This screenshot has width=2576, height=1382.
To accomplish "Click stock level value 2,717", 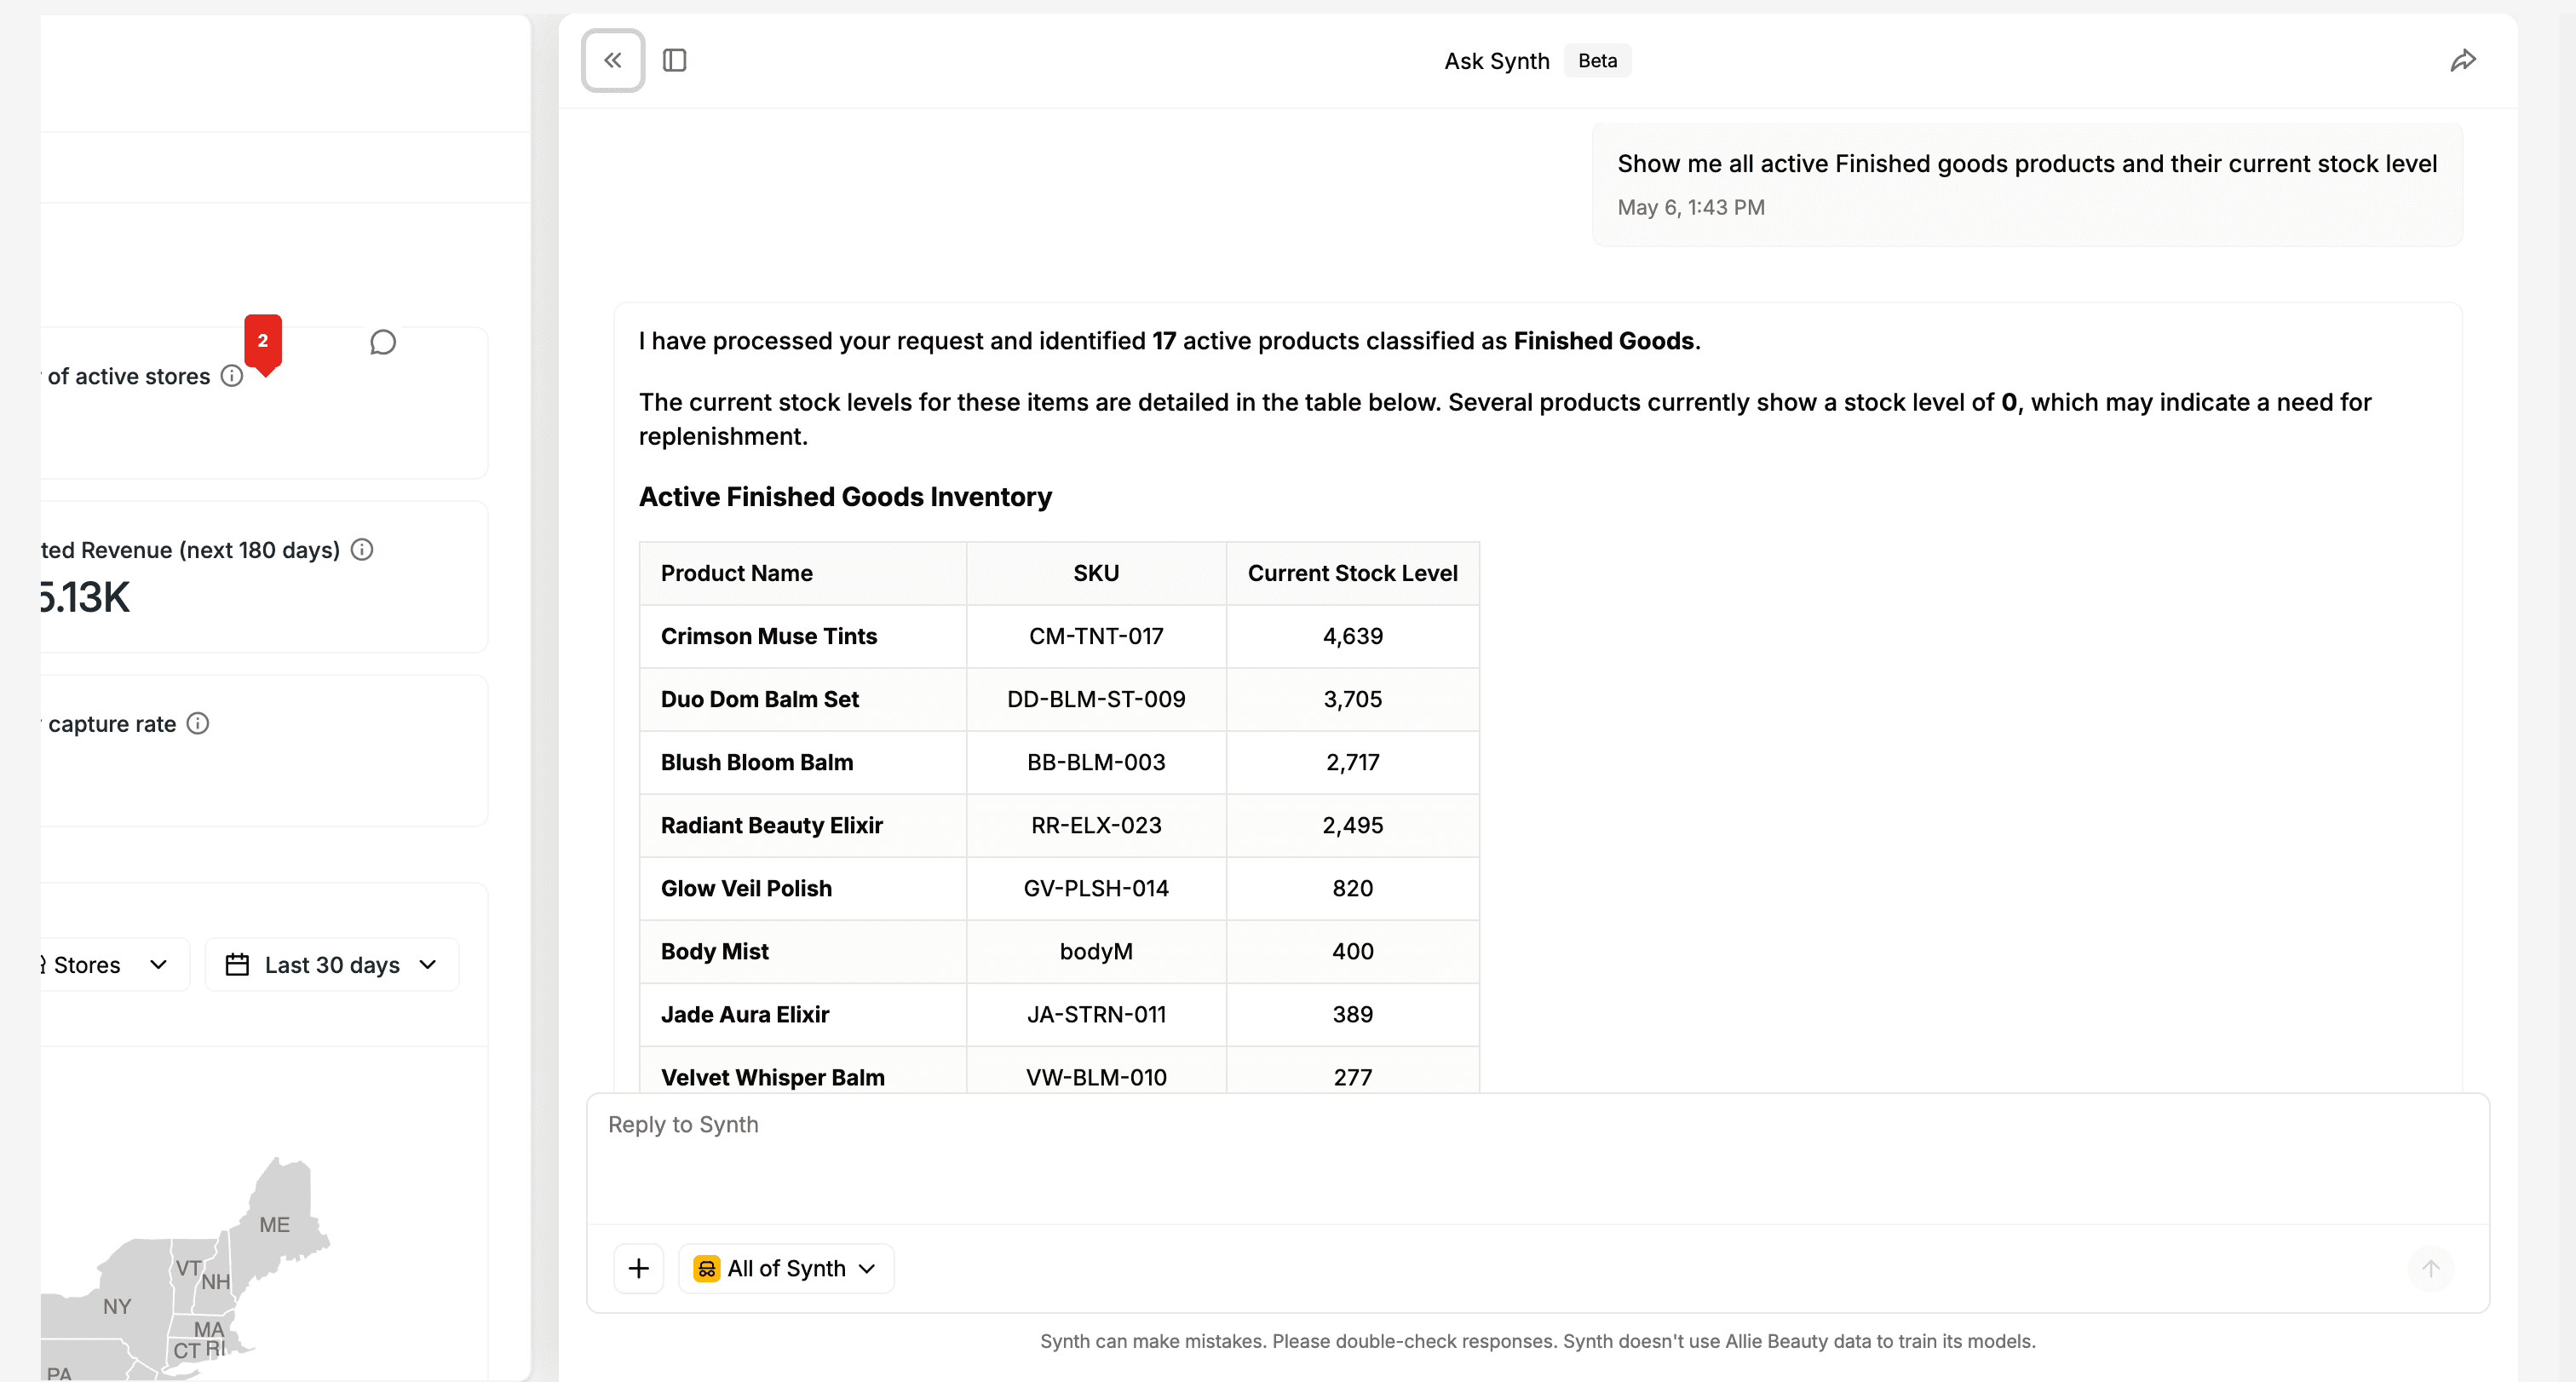I will [1352, 763].
